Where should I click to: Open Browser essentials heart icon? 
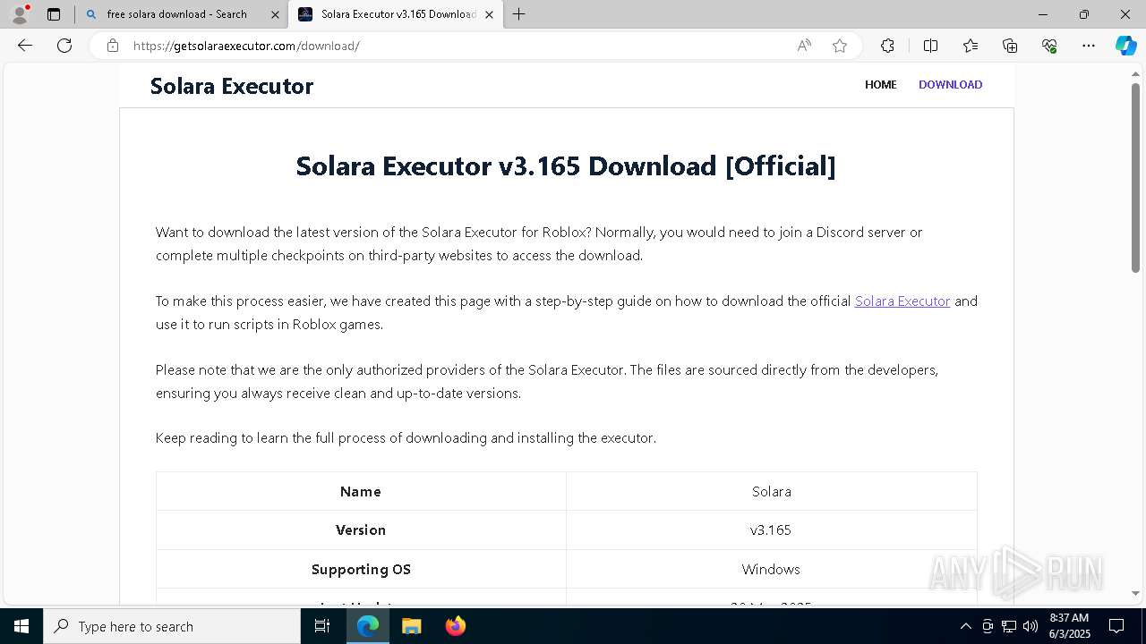(1049, 46)
